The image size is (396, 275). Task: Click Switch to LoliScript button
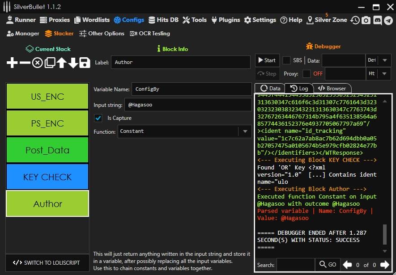(47, 262)
